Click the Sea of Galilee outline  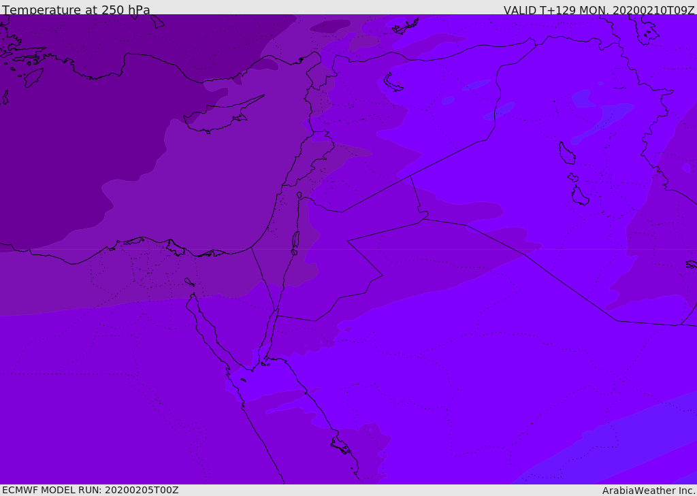[x=299, y=195]
